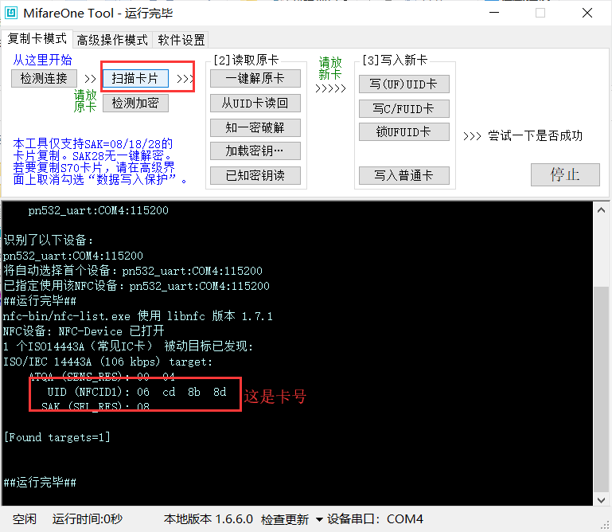Click 知一密破解 button
Viewport: 612px width, 532px height.
(255, 127)
